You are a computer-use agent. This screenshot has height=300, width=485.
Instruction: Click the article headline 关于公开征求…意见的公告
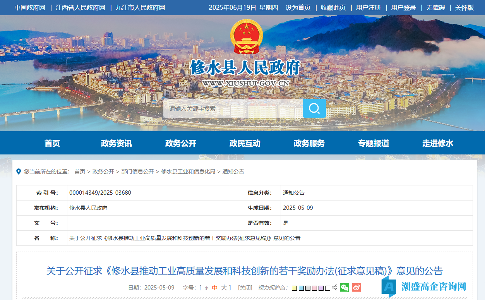pyautogui.click(x=244, y=271)
